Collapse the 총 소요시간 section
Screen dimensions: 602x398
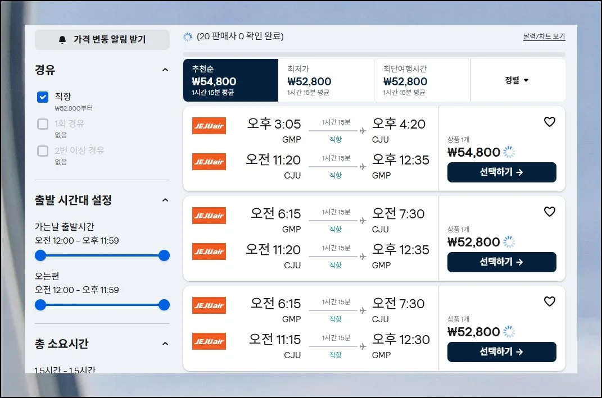[x=165, y=344]
